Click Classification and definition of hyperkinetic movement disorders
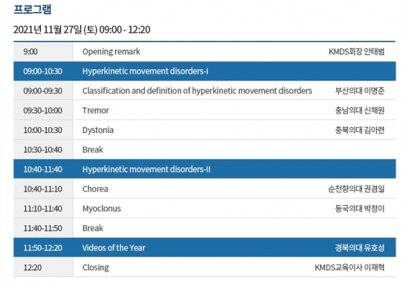The width and height of the screenshot is (403, 289). click(197, 90)
